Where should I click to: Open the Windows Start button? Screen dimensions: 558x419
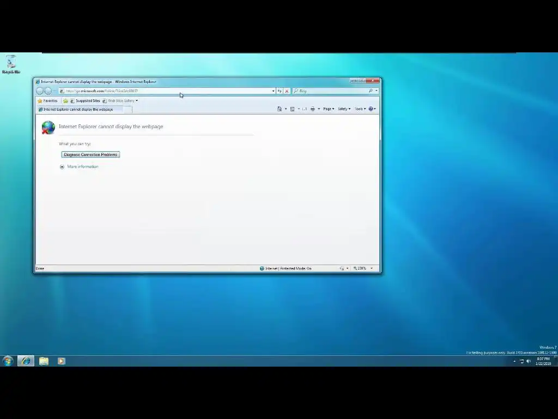click(x=8, y=361)
